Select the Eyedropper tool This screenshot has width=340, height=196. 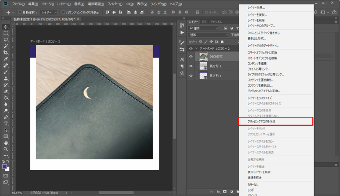click(6, 59)
